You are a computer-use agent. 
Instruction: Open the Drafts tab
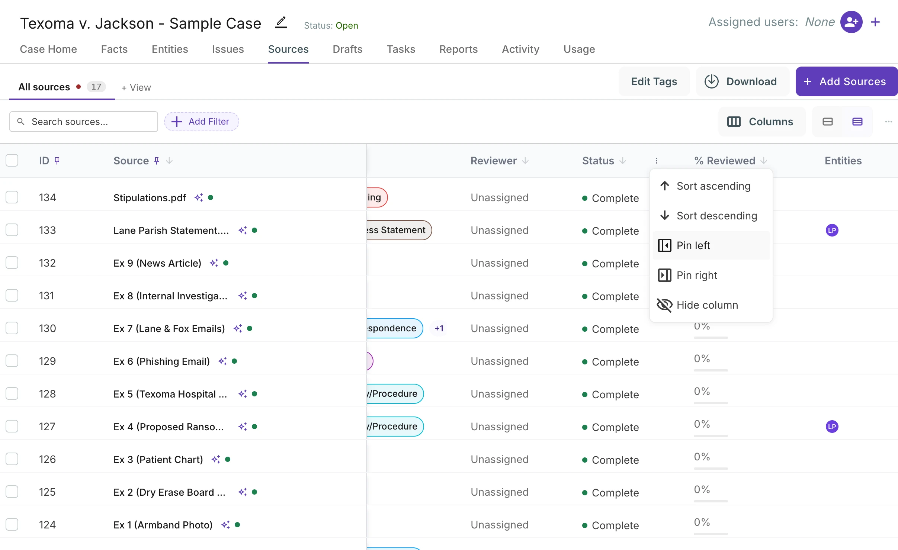click(347, 49)
